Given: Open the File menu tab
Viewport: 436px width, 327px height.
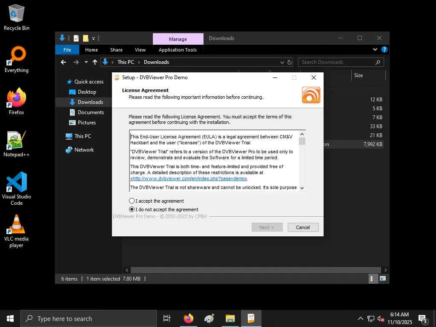Looking at the screenshot, I should 67,50.
